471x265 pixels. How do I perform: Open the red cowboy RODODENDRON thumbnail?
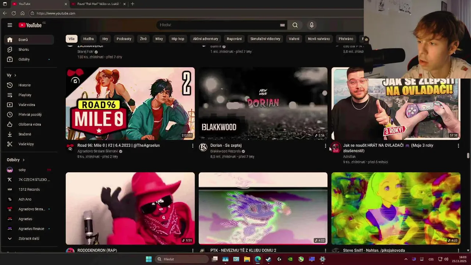(130, 208)
